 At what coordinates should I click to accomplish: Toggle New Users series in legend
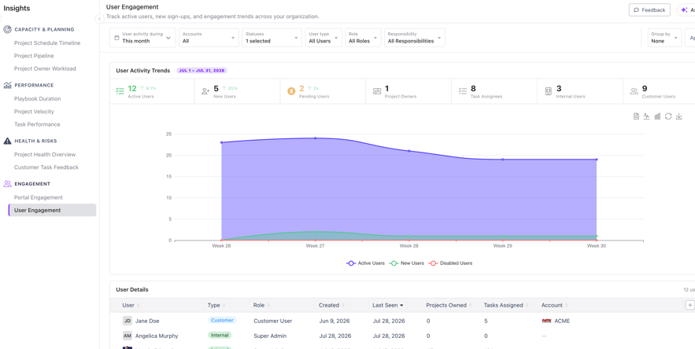coord(406,263)
